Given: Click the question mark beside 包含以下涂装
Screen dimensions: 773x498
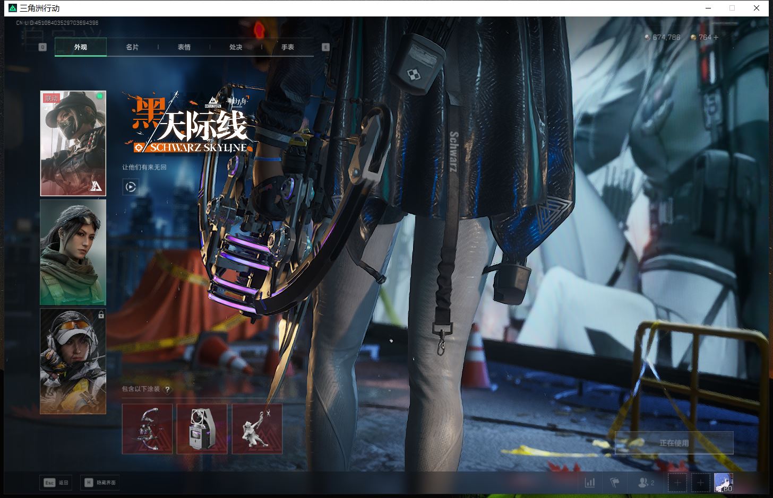Looking at the screenshot, I should click(x=168, y=390).
